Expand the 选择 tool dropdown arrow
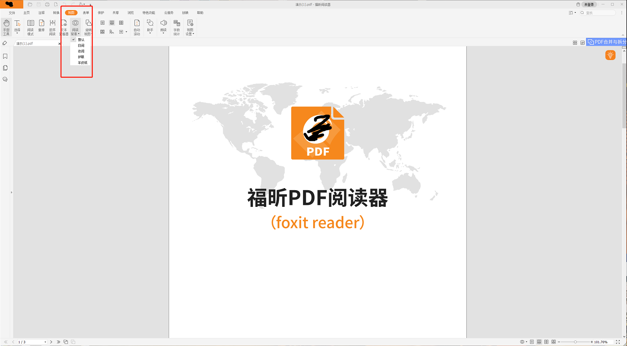627x346 pixels. (17, 33)
